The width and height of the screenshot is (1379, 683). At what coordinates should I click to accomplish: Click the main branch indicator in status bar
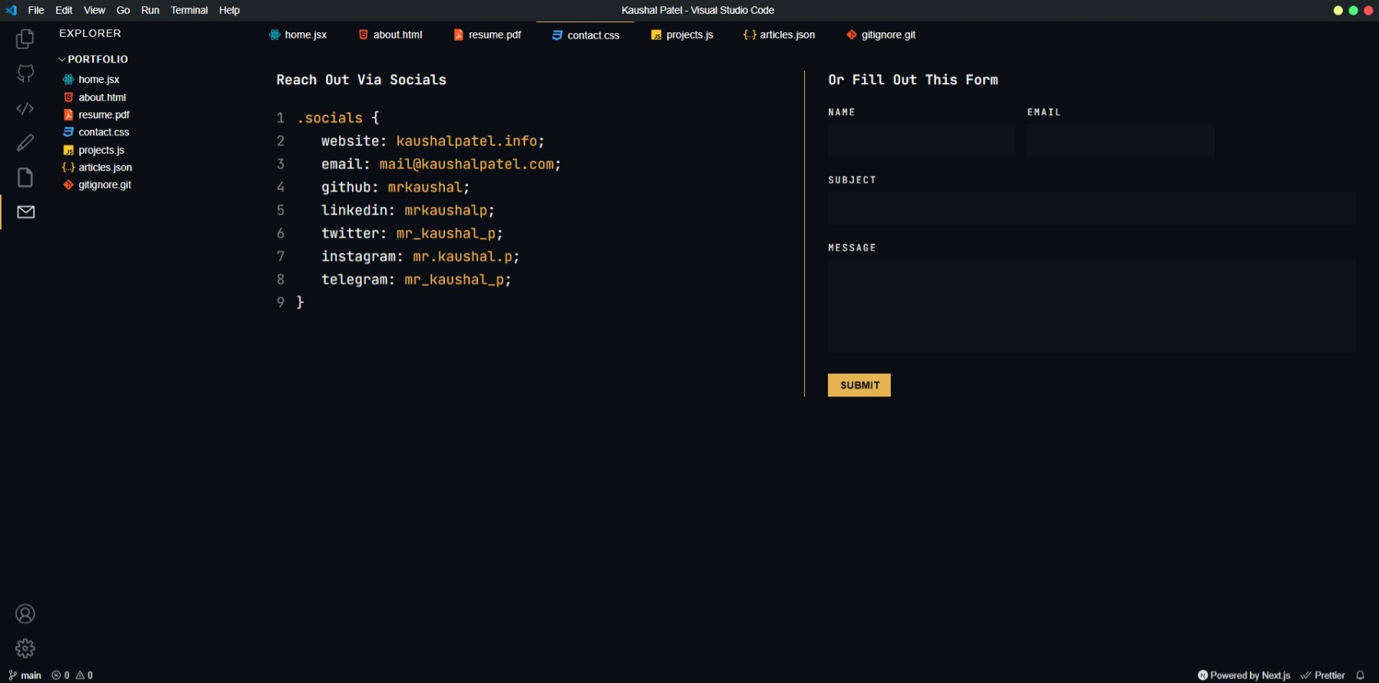pyautogui.click(x=25, y=675)
